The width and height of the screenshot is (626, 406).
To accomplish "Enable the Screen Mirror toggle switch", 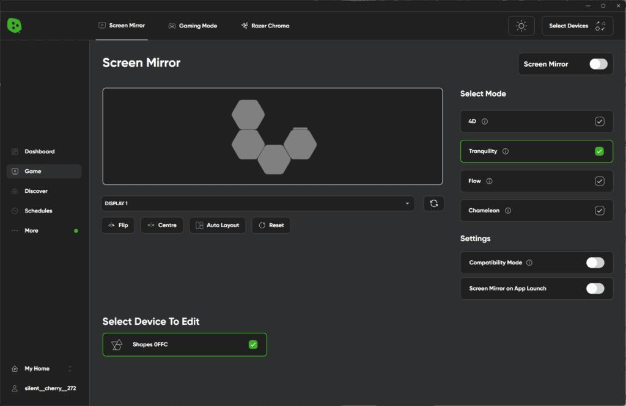I will [x=598, y=64].
